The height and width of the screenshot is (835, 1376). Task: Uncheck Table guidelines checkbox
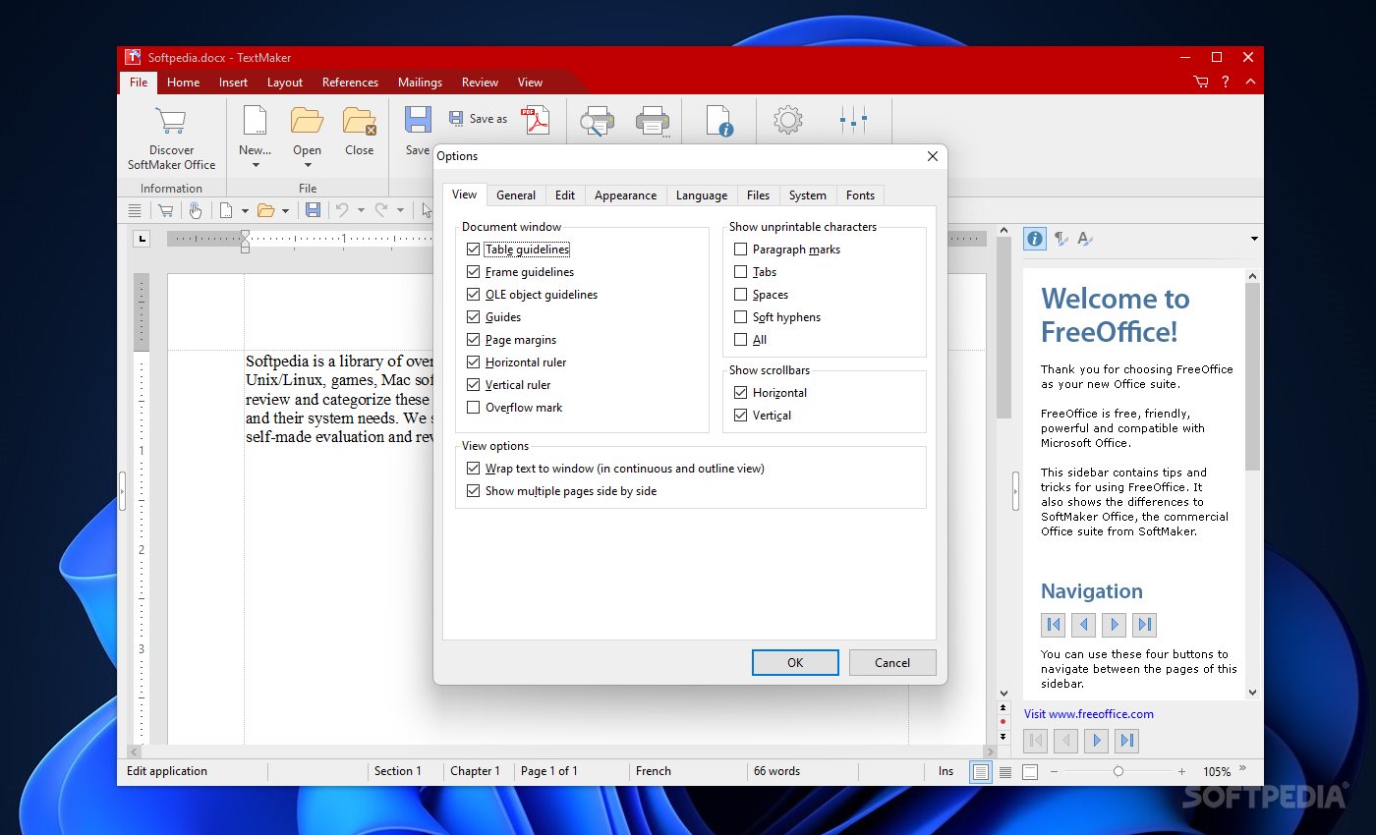(474, 250)
